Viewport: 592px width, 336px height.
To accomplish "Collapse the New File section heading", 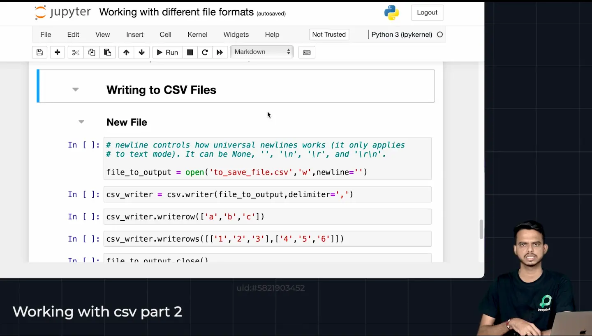I will 81,122.
